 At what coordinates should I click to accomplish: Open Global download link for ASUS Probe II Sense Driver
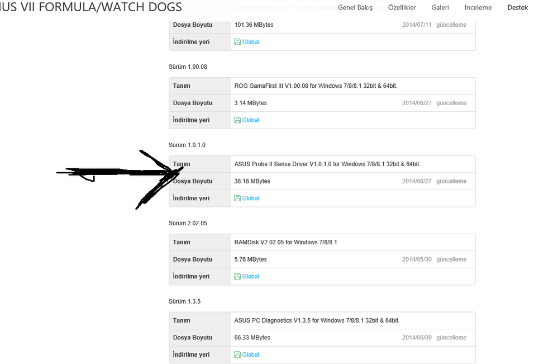point(251,198)
